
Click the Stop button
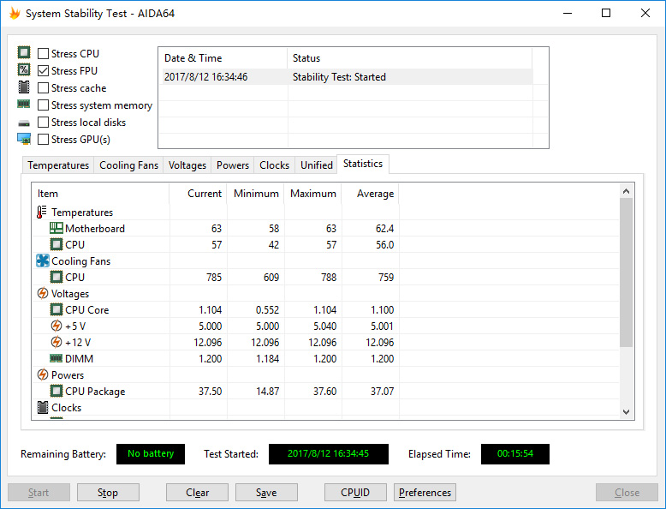click(x=108, y=493)
